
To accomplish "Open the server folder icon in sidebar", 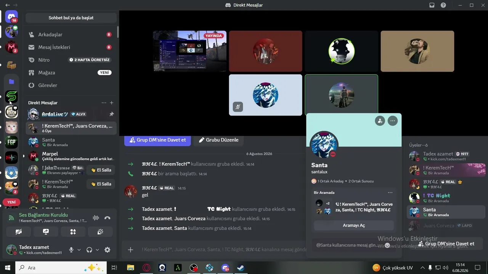I will pyautogui.click(x=11, y=81).
